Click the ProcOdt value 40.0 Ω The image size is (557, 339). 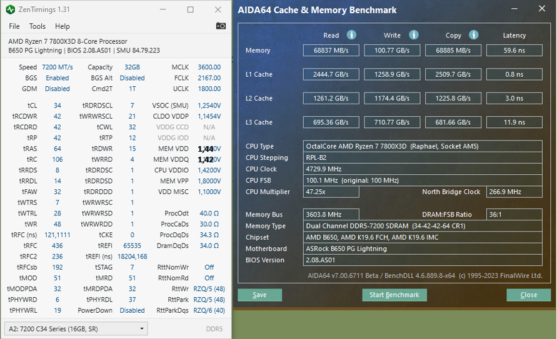[x=209, y=213]
